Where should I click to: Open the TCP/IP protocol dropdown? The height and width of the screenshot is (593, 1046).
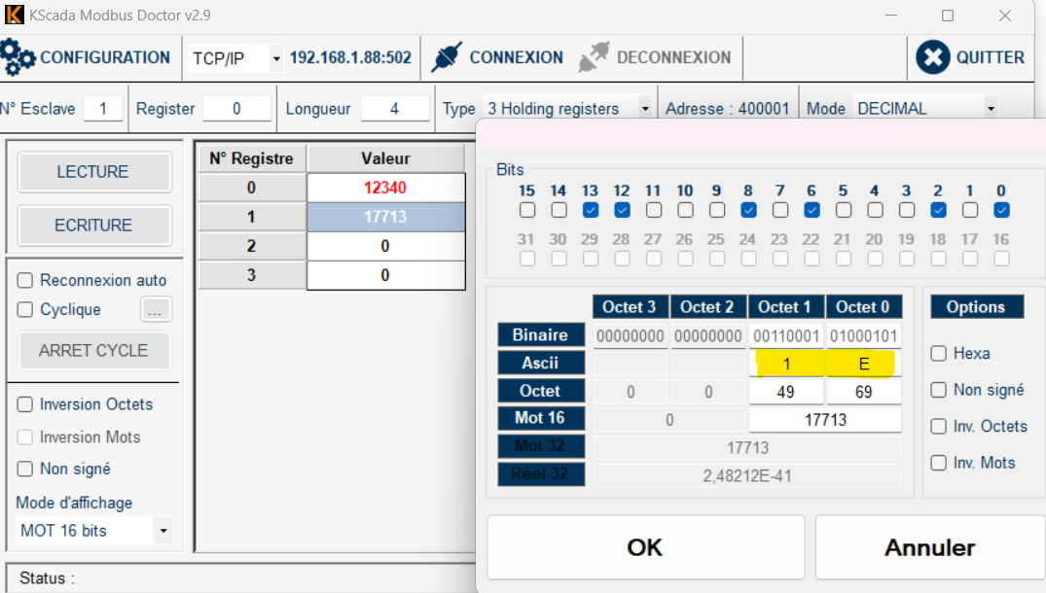coord(276,58)
